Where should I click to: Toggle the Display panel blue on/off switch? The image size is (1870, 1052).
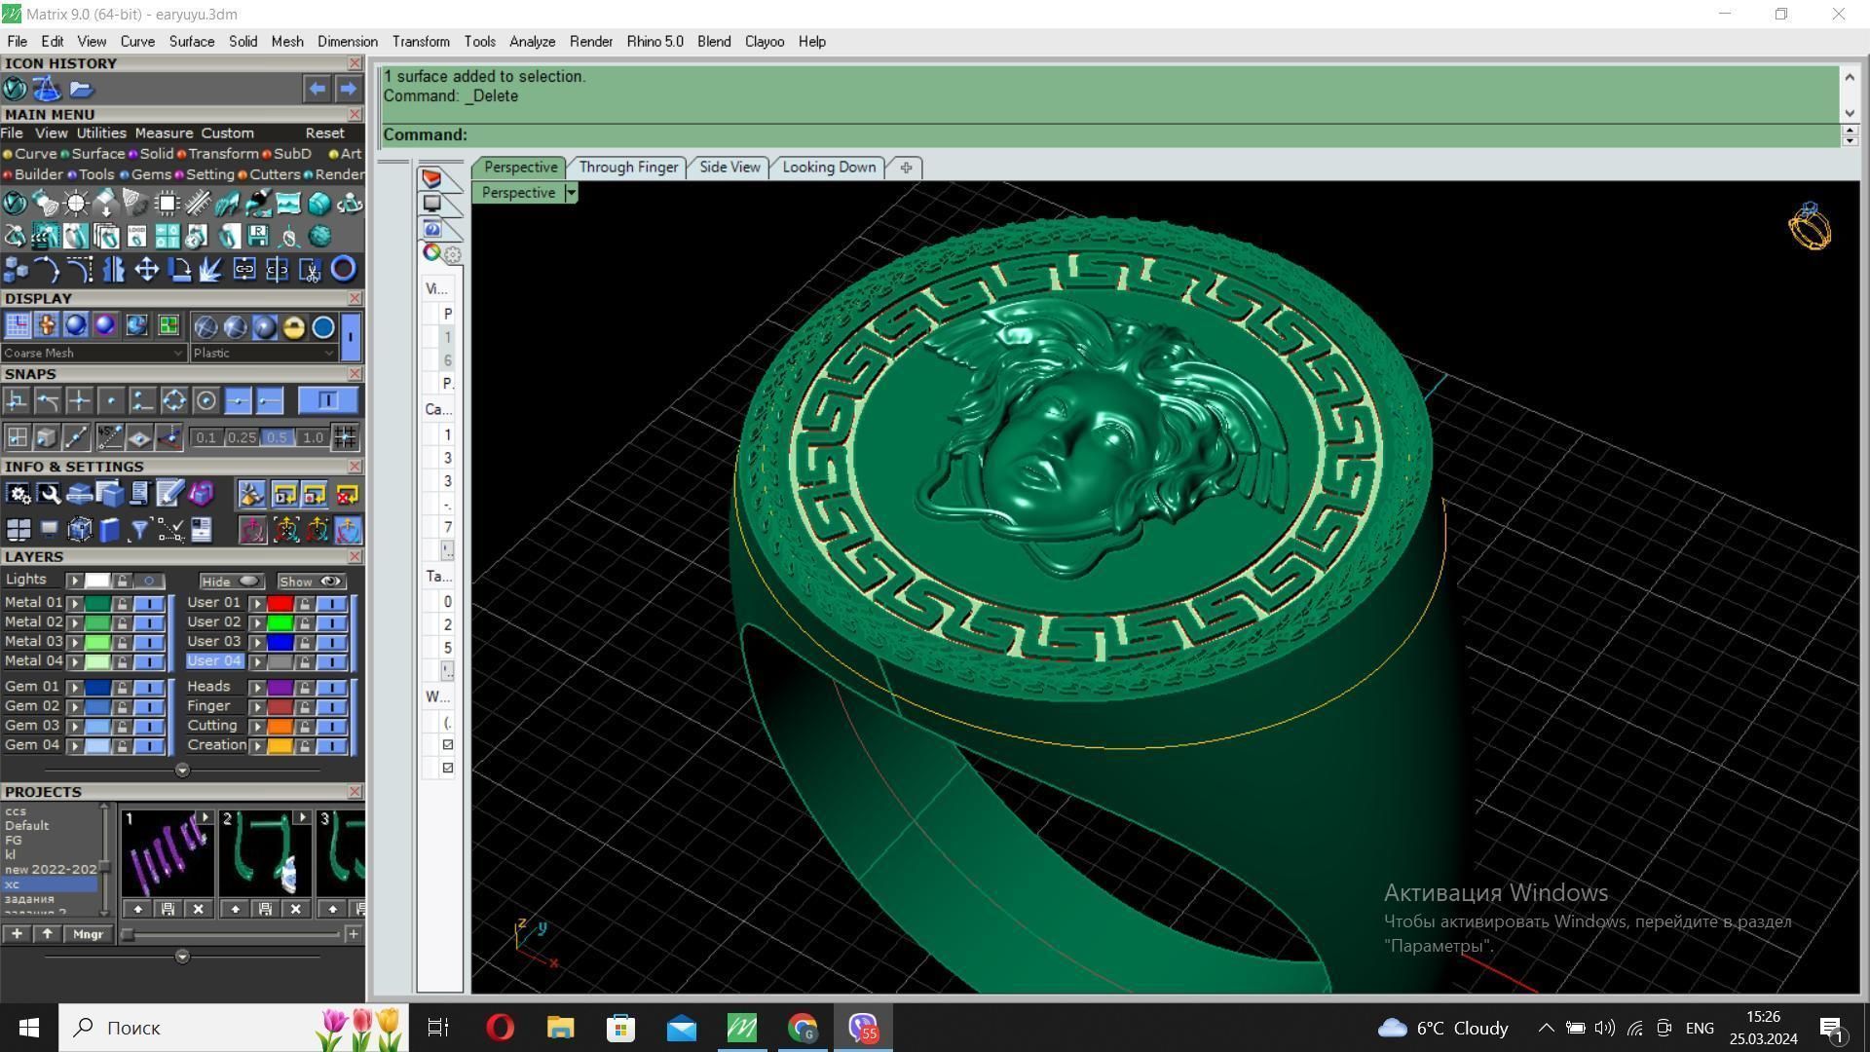tap(351, 336)
